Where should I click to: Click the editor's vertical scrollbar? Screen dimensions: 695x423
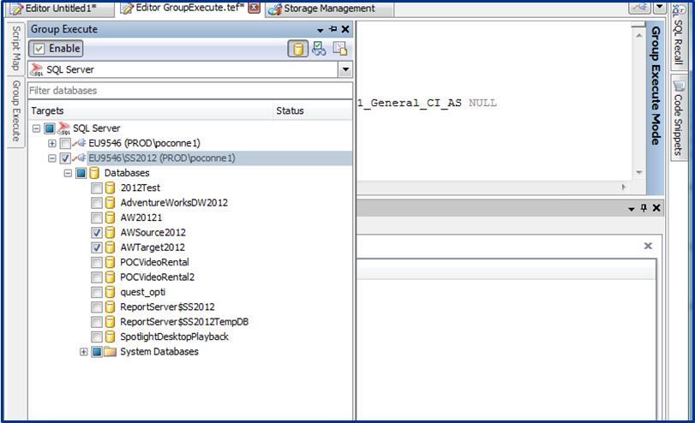(x=638, y=103)
